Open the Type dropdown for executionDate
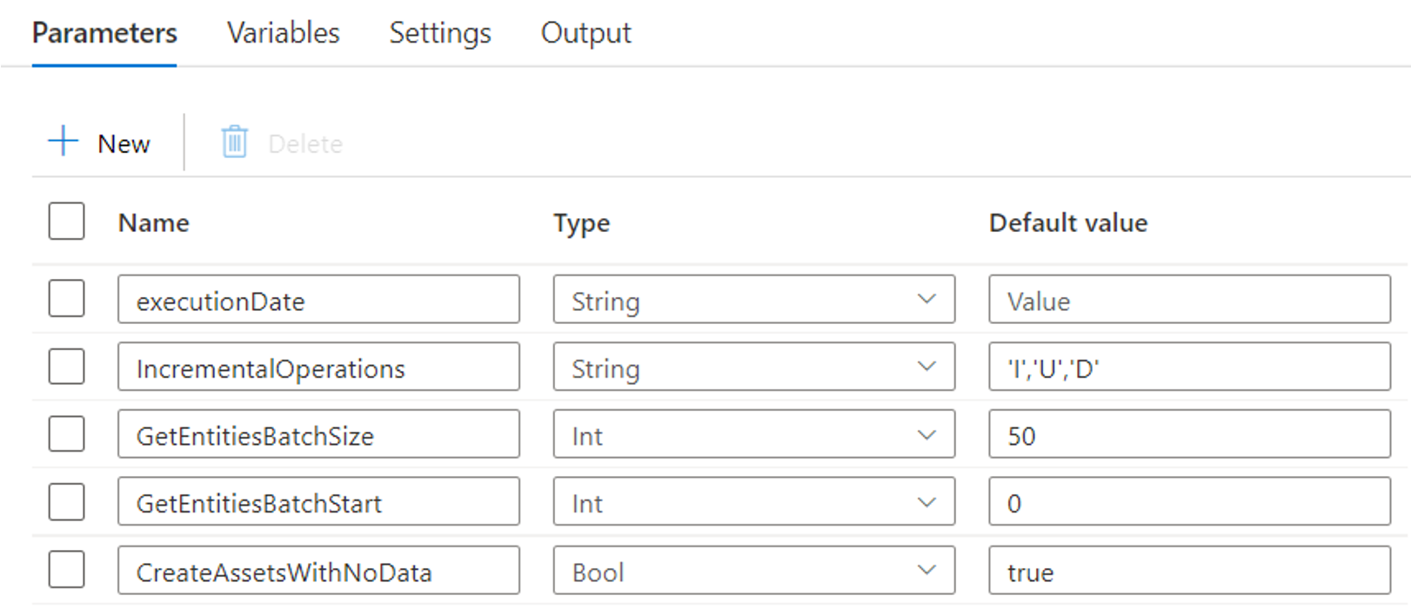1411x609 pixels. (x=753, y=300)
